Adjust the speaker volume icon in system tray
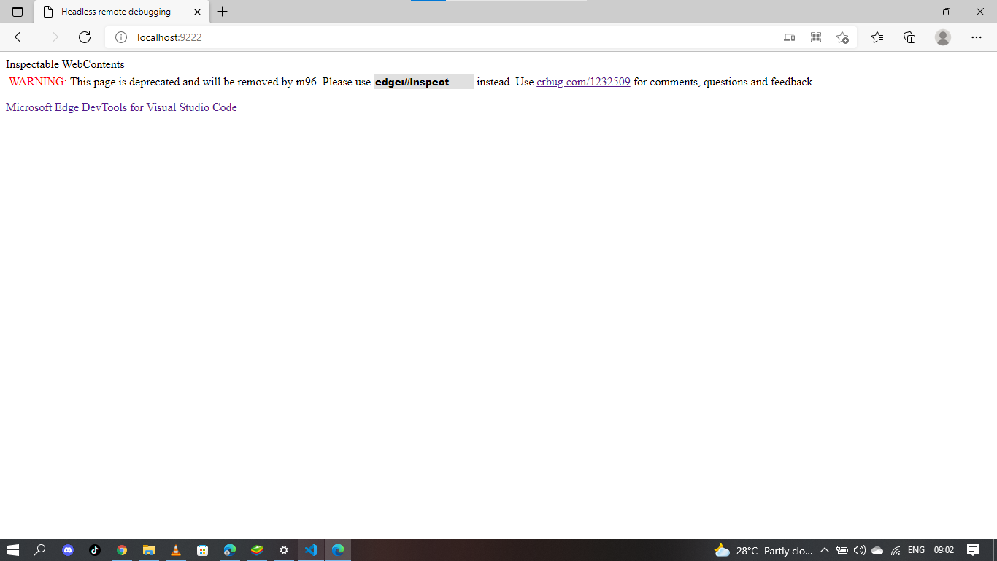 pyautogui.click(x=858, y=550)
